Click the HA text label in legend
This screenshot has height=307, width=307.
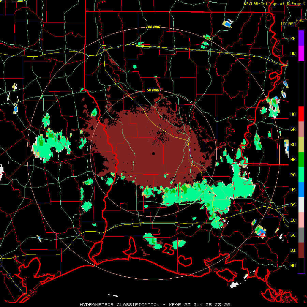[x=293, y=114]
